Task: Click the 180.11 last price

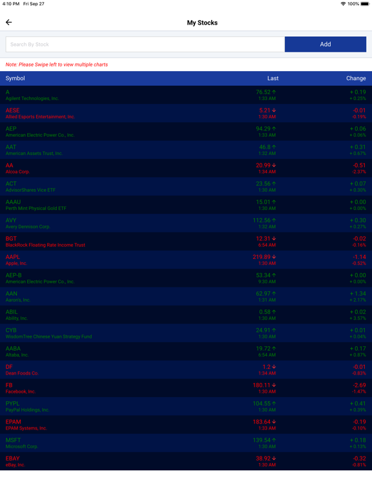Action: (262, 385)
